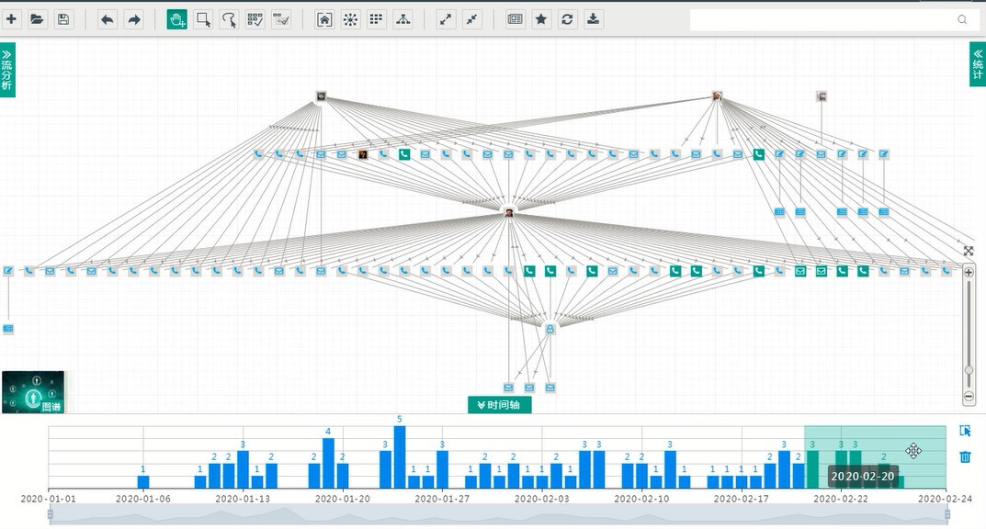The height and width of the screenshot is (529, 986).
Task: Undo the last action
Action: coord(108,19)
